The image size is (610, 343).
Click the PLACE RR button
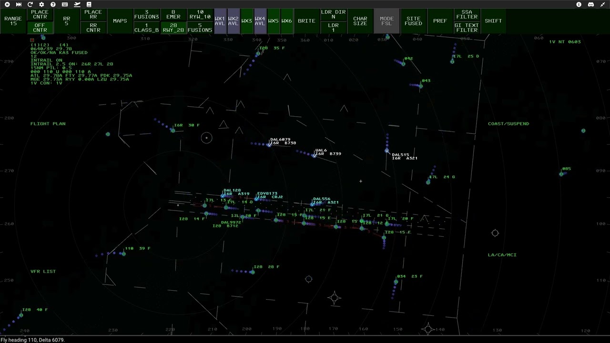click(x=93, y=15)
